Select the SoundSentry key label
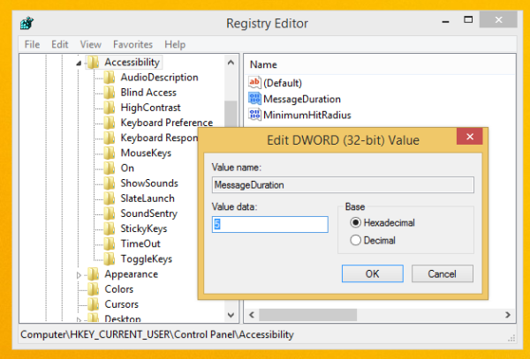 coord(149,213)
